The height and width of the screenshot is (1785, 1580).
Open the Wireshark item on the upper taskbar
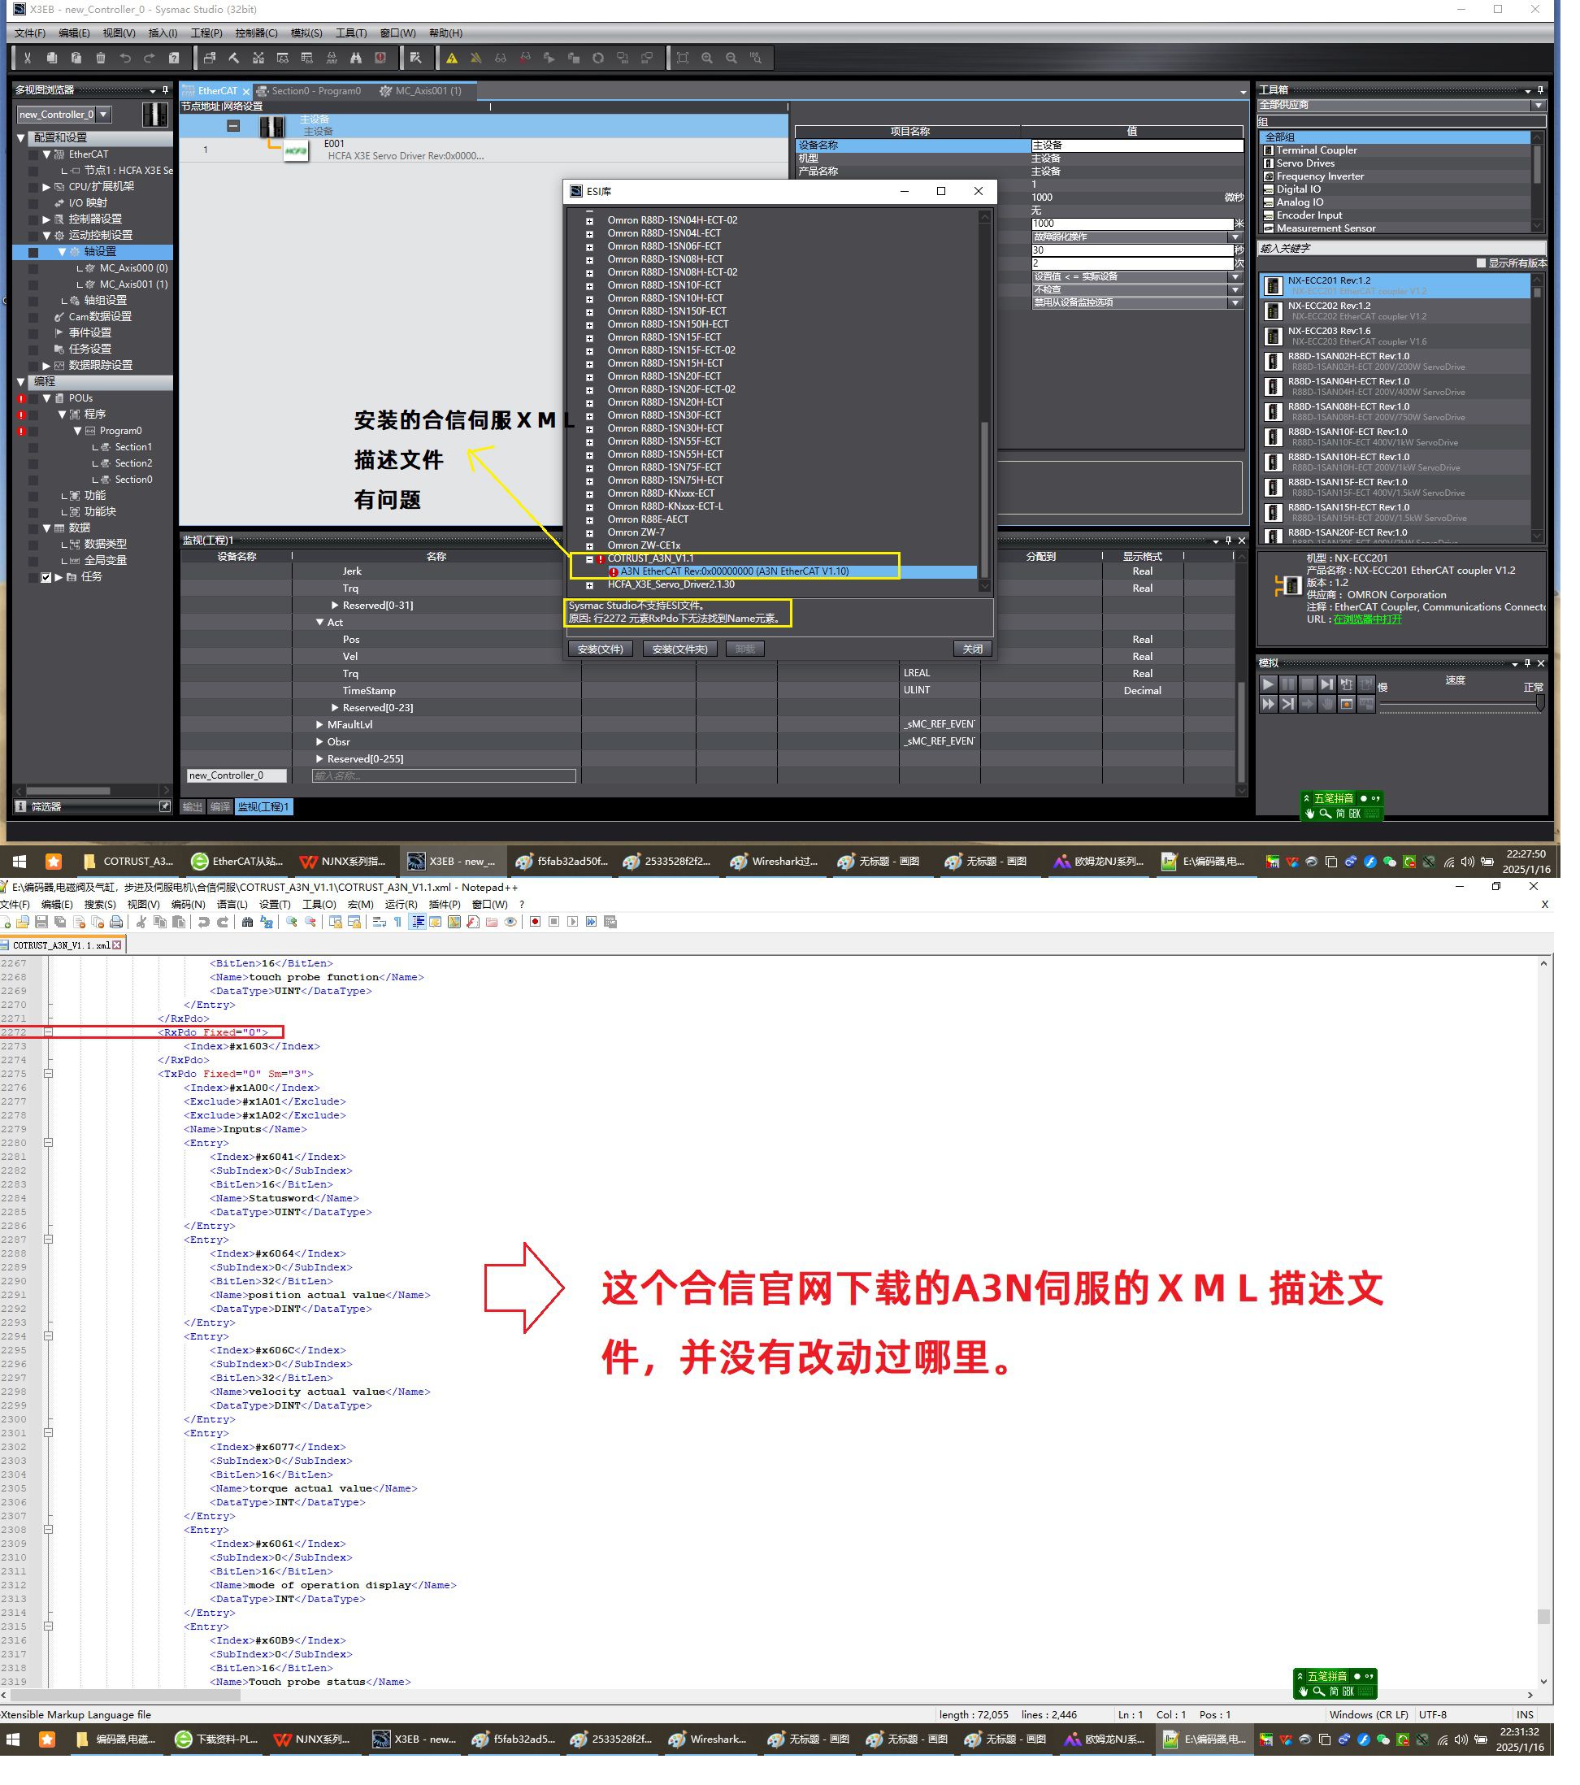click(775, 861)
